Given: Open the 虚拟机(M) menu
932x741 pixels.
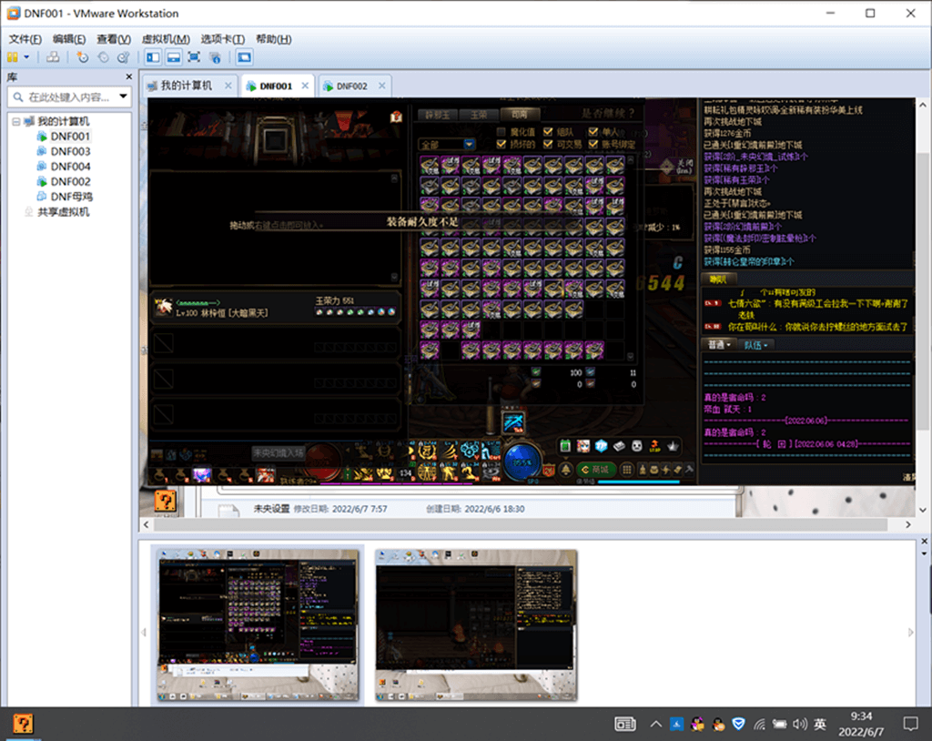Looking at the screenshot, I should [166, 39].
